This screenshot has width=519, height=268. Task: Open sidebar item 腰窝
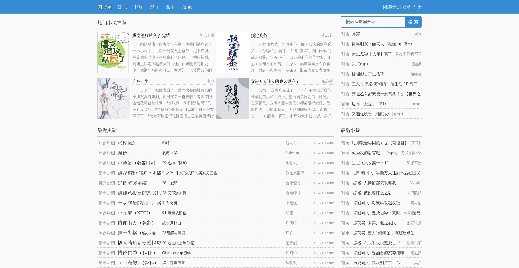coord(356,34)
